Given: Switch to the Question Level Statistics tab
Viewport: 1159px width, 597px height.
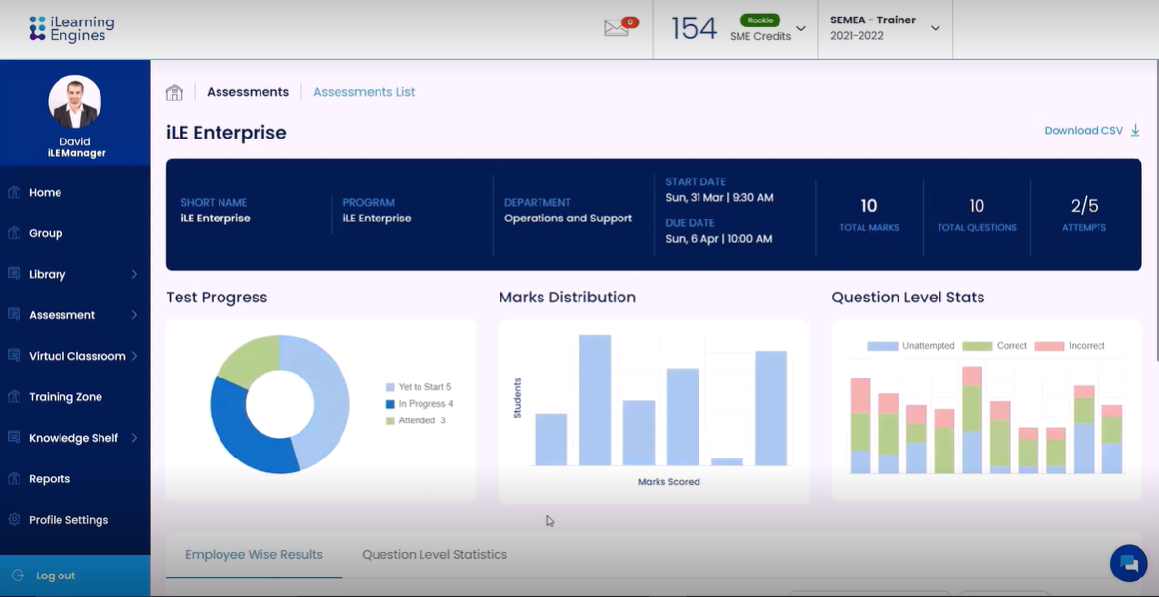Looking at the screenshot, I should tap(434, 554).
